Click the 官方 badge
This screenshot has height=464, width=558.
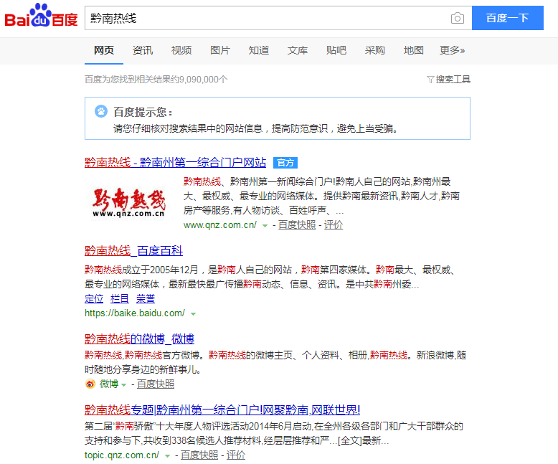(x=285, y=163)
